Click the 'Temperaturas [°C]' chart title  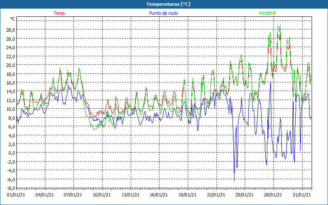pos(168,4)
